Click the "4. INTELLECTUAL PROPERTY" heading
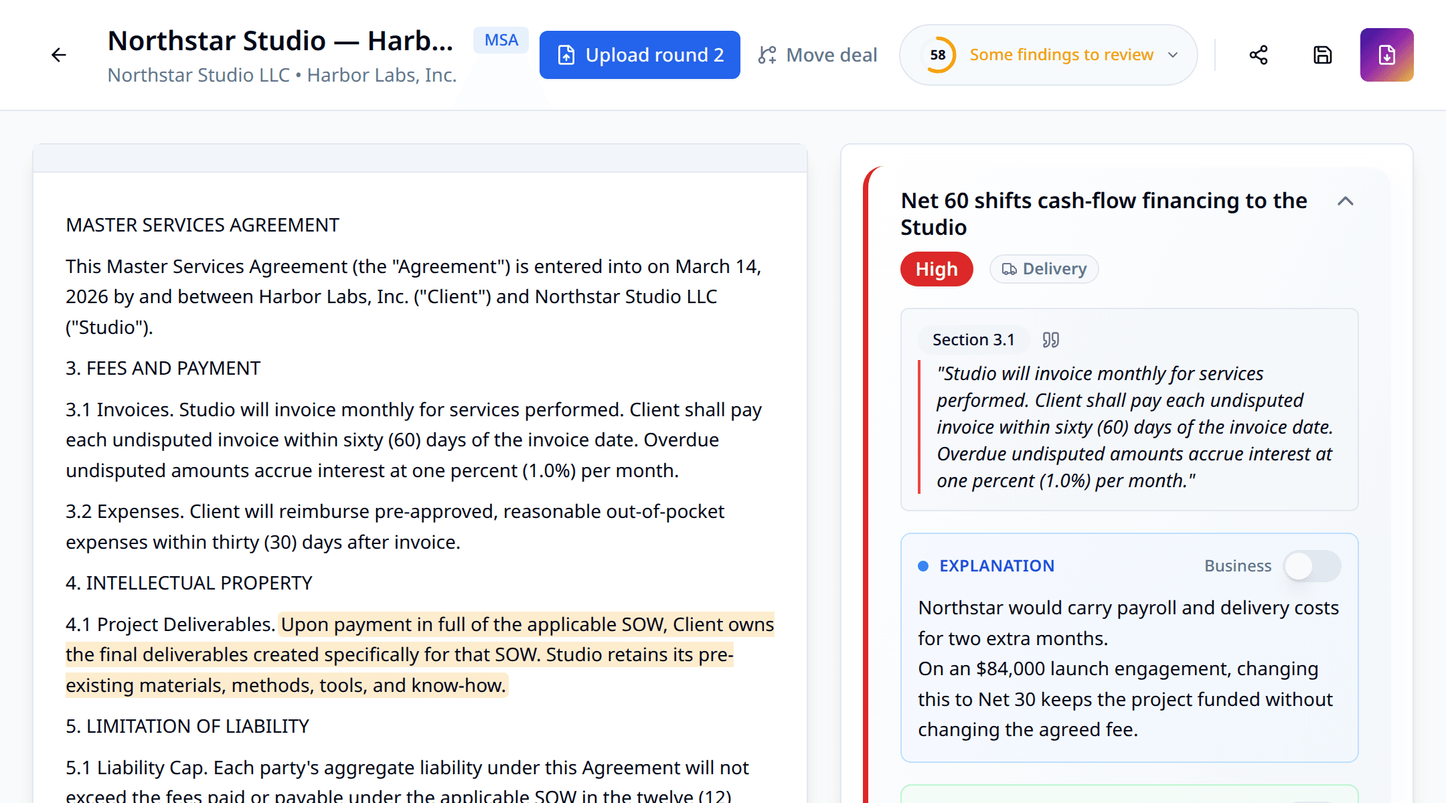Screen dimensions: 1446x803 tap(189, 583)
